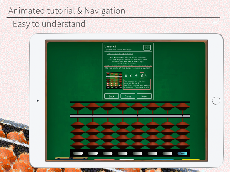The height and width of the screenshot is (172, 230).
Task: Move the heaven bead on the eighth column
Action: click(182, 107)
